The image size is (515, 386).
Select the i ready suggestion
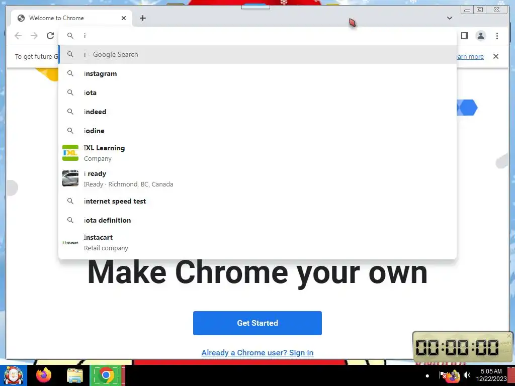tap(257, 178)
